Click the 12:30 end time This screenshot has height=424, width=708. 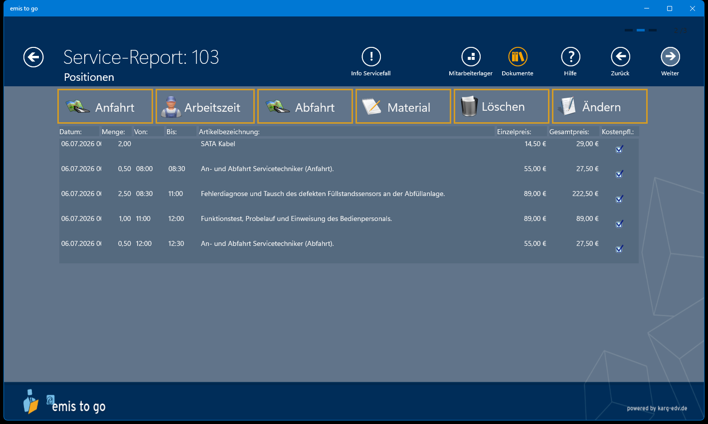pos(176,243)
